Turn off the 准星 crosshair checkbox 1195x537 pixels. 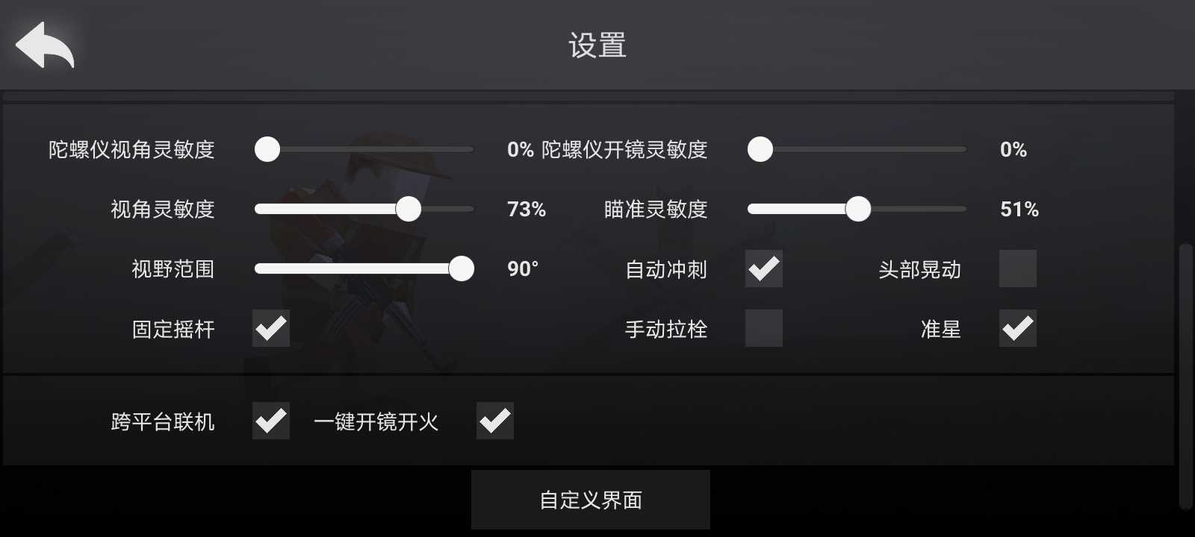[1018, 328]
